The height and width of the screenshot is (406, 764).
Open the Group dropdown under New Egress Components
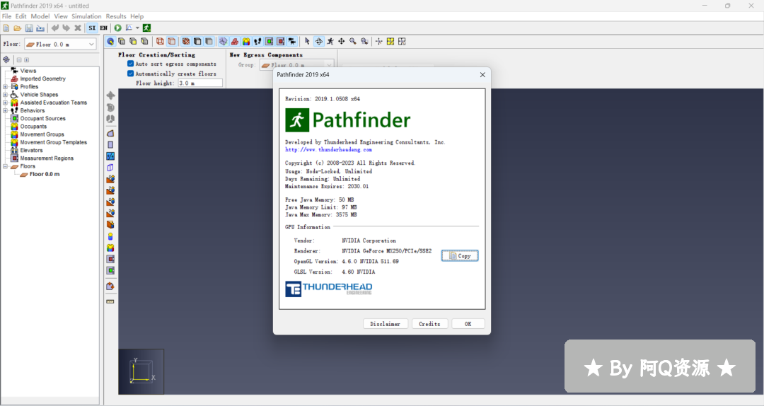point(296,65)
